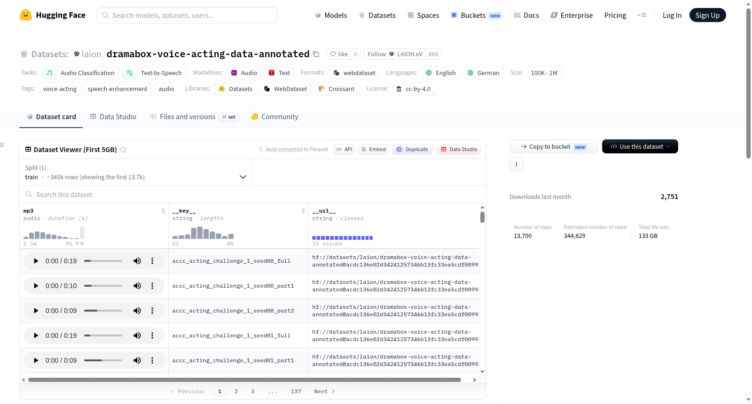This screenshot has height=404, width=752.
Task: Play the seed01_full audio clip
Action: (36, 335)
